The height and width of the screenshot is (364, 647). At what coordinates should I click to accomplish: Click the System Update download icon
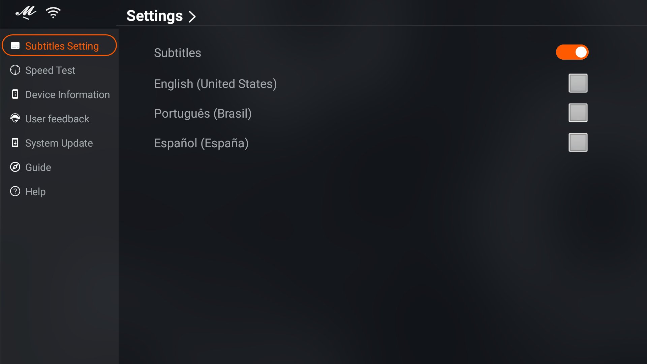coord(15,143)
